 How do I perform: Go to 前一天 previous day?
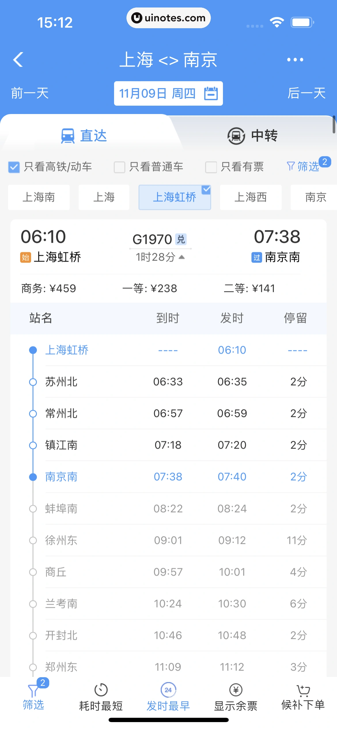pos(30,93)
